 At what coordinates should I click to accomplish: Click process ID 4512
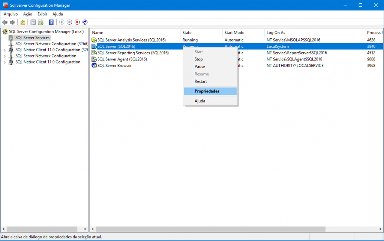tap(371, 53)
